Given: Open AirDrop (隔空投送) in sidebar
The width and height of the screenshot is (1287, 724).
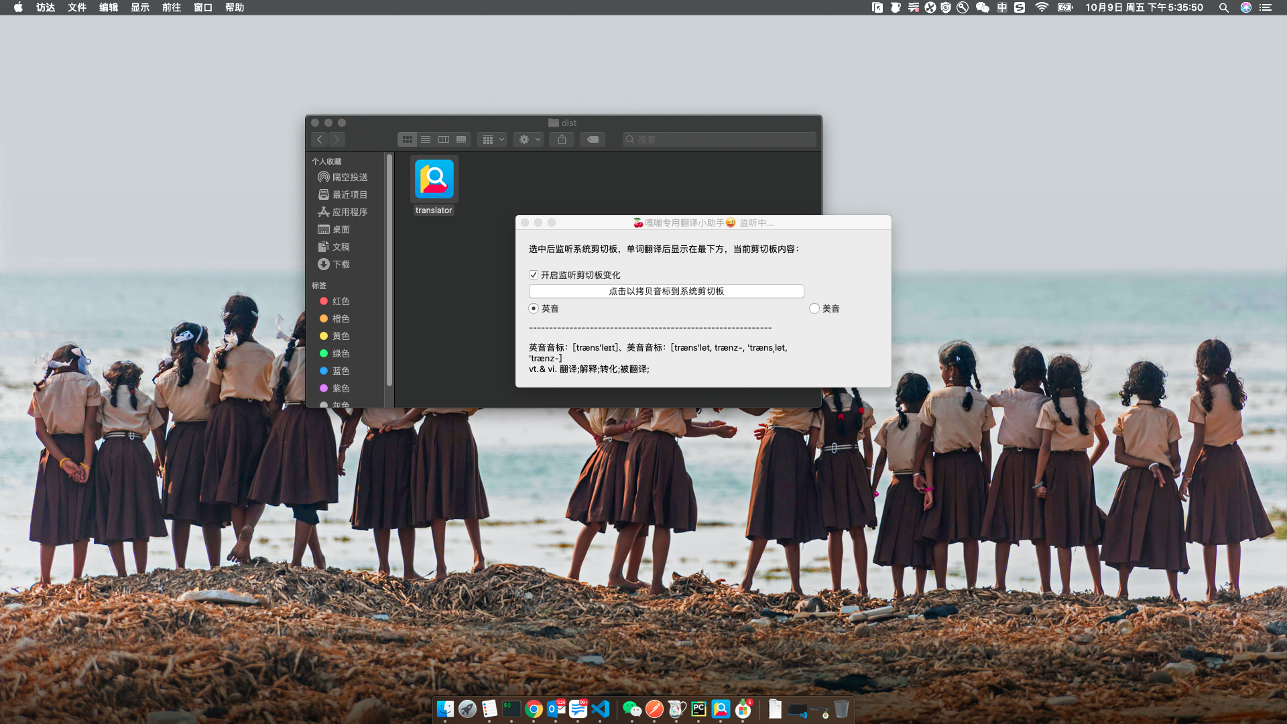Looking at the screenshot, I should (349, 177).
